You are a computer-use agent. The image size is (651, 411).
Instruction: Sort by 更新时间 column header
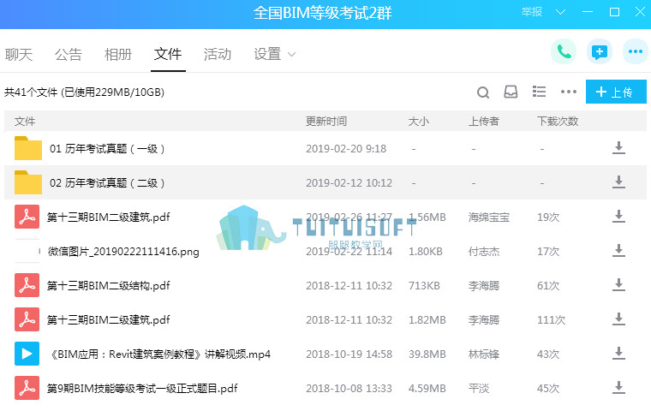pyautogui.click(x=326, y=122)
